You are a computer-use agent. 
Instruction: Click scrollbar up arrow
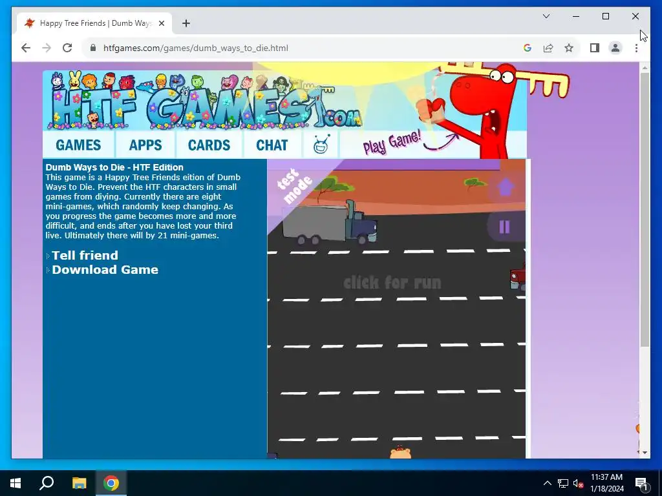click(645, 67)
